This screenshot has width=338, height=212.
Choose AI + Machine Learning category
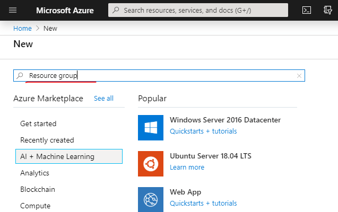[57, 156]
